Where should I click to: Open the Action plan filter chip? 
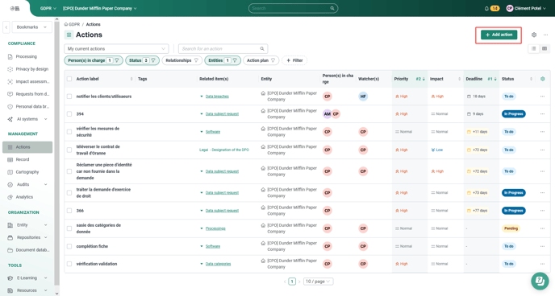[x=261, y=60]
